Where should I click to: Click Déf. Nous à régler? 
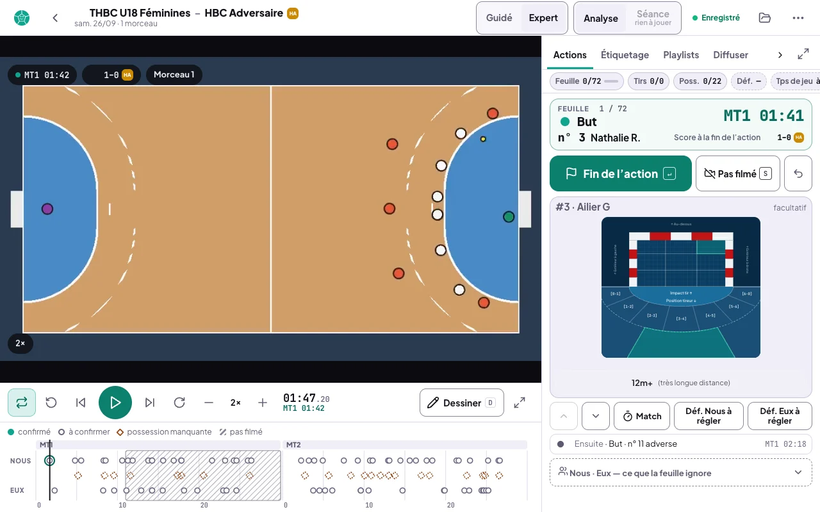coord(709,416)
